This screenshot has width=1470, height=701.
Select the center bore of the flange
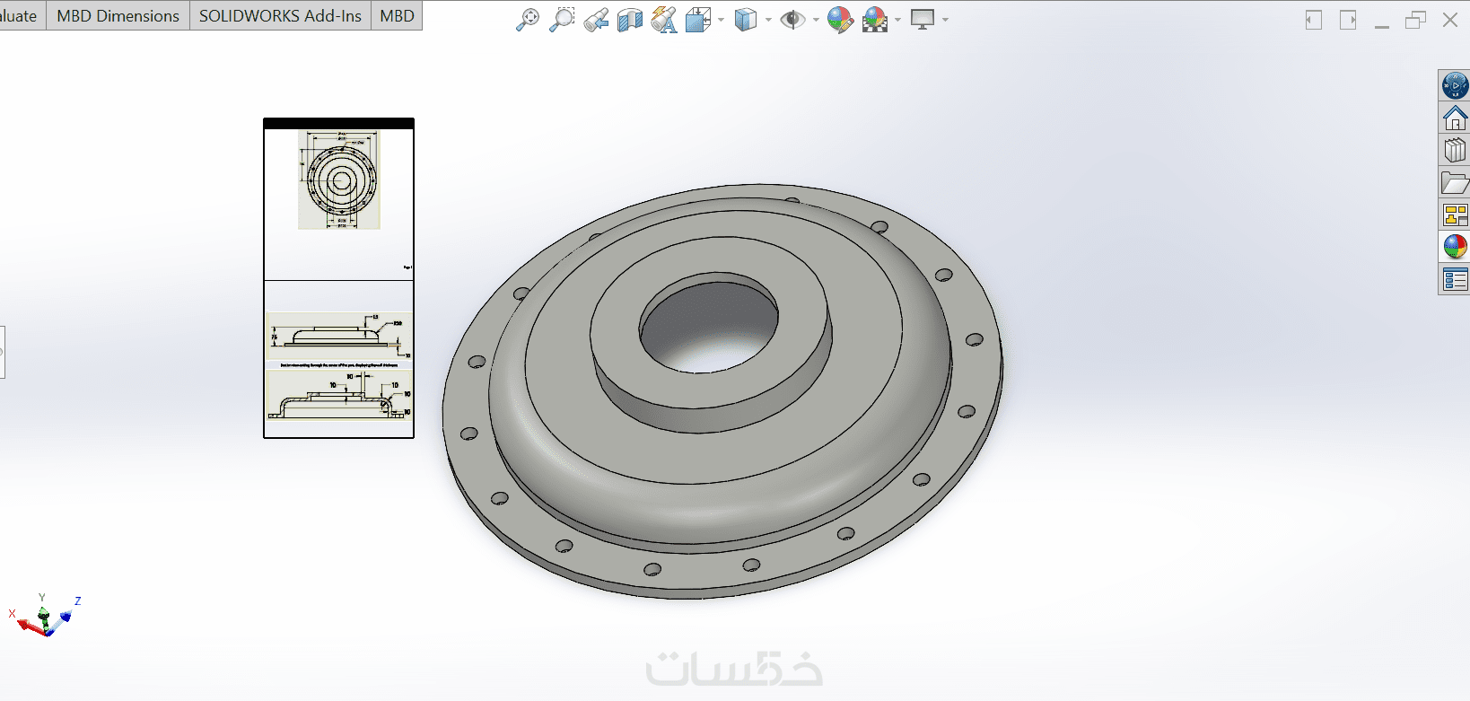point(709,324)
